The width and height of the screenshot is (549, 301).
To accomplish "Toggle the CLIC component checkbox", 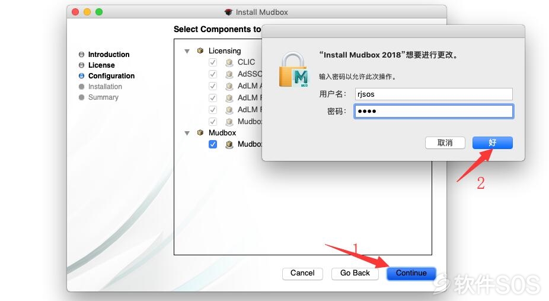I will [x=212, y=62].
